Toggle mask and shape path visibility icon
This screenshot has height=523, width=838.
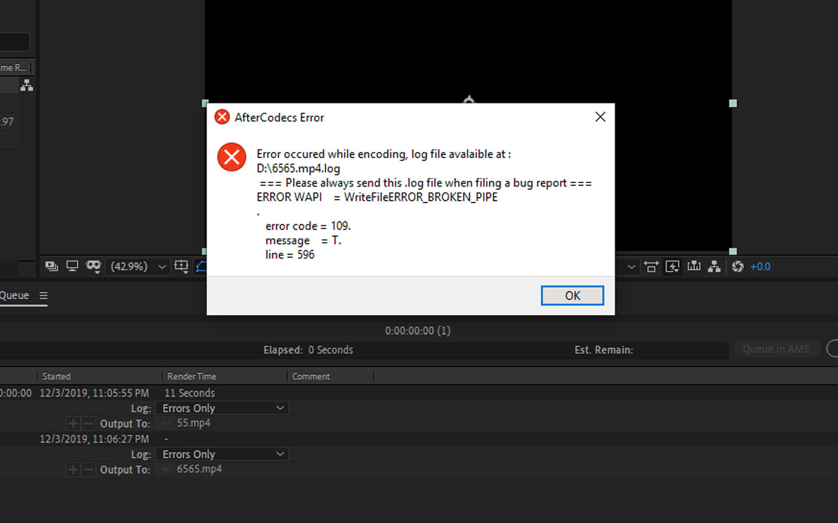93,266
